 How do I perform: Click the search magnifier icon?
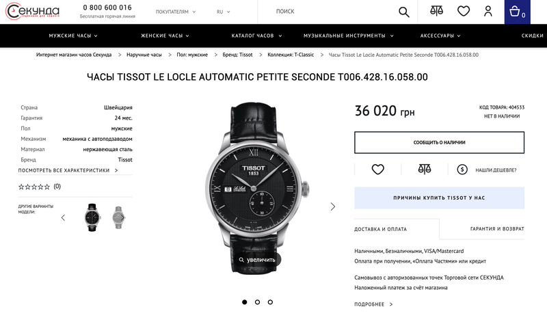click(403, 12)
